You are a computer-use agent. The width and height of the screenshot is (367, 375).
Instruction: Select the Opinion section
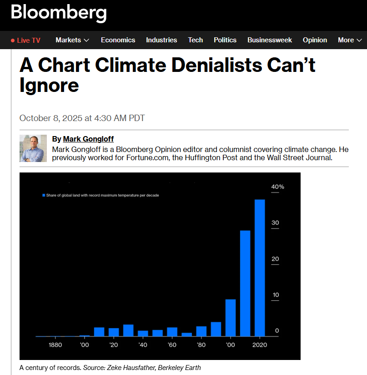coord(315,40)
